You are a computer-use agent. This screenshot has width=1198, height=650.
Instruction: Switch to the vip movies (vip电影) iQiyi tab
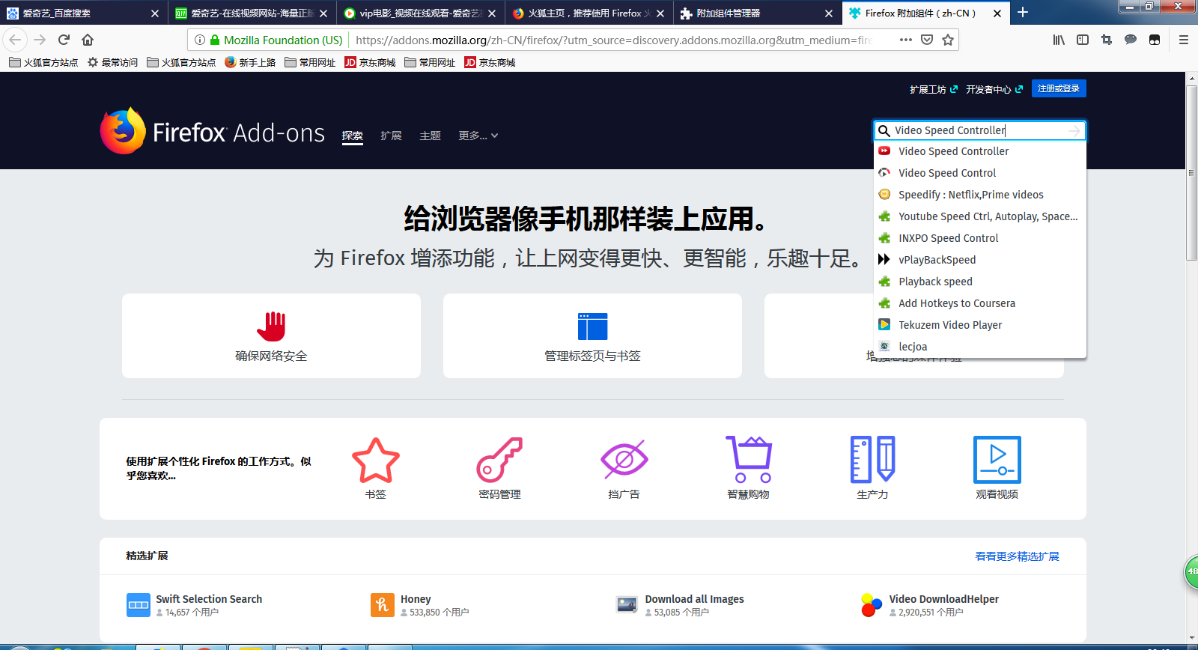click(420, 13)
